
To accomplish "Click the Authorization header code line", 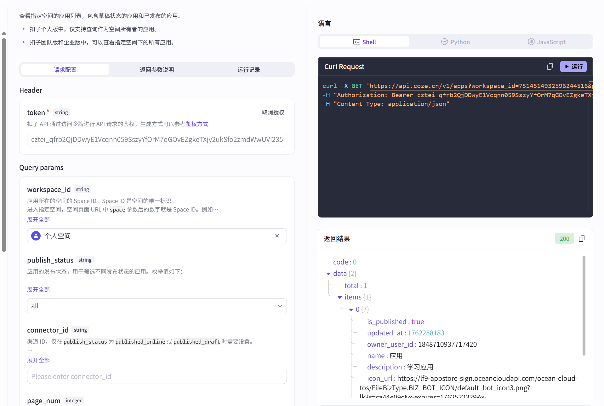I will coord(458,95).
